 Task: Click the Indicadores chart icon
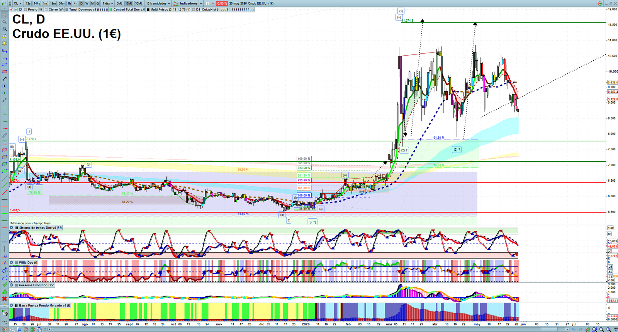tap(175, 3)
